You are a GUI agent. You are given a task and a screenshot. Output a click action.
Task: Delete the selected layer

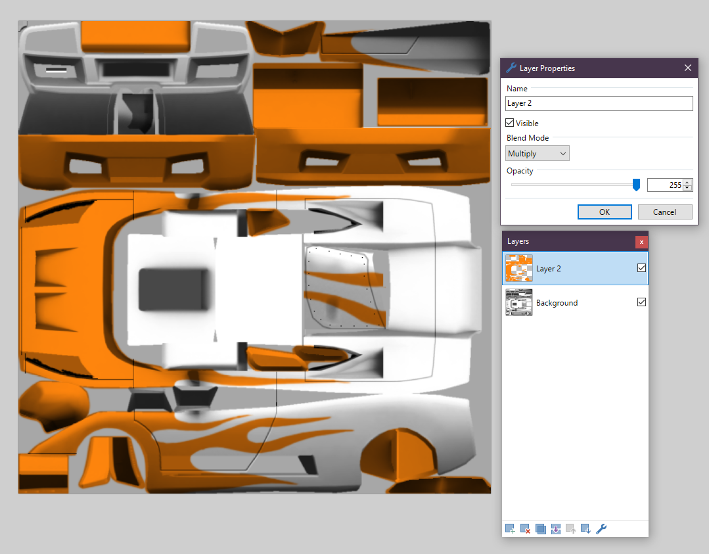coord(525,528)
